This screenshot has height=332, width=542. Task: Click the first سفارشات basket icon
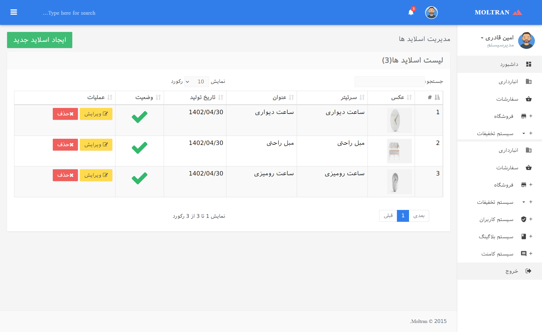[x=528, y=99]
